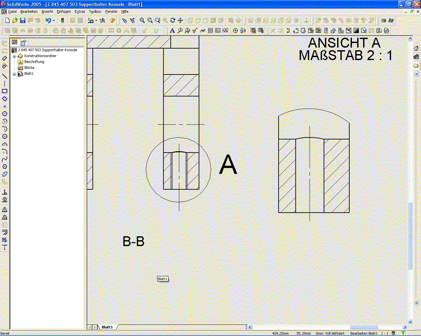Open the Help question mark icon

coord(112,20)
